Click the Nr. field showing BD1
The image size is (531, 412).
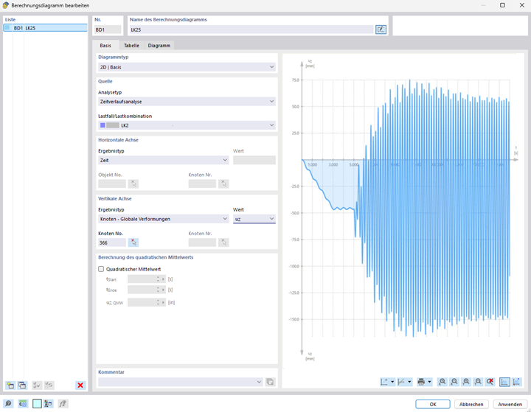108,29
